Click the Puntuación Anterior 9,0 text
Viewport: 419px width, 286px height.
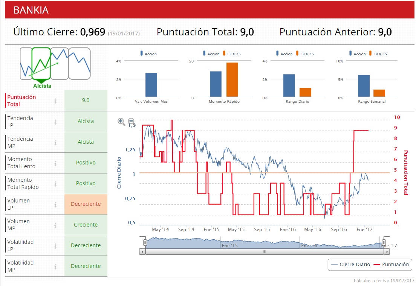(x=336, y=32)
